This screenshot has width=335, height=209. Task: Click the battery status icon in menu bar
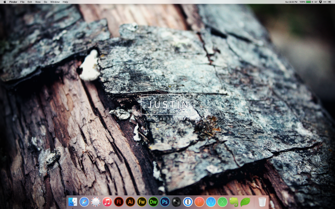308,2
